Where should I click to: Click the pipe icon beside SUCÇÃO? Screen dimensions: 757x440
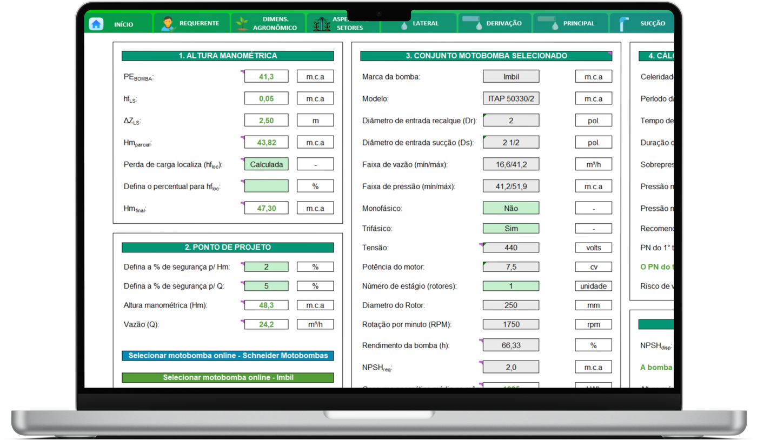[x=624, y=24]
